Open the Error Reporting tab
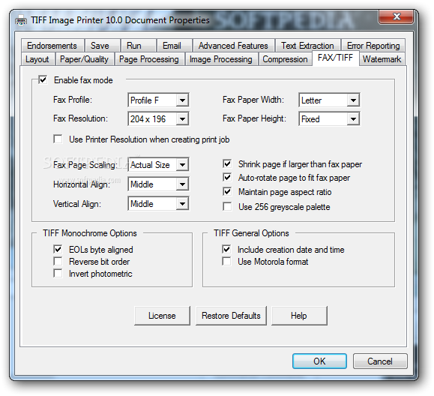 [373, 46]
